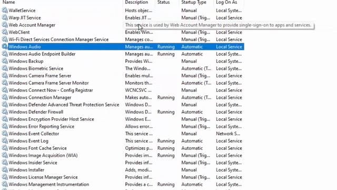Select the Windows Camera Frame Server name
The width and height of the screenshot is (337, 190).
coord(40,75)
